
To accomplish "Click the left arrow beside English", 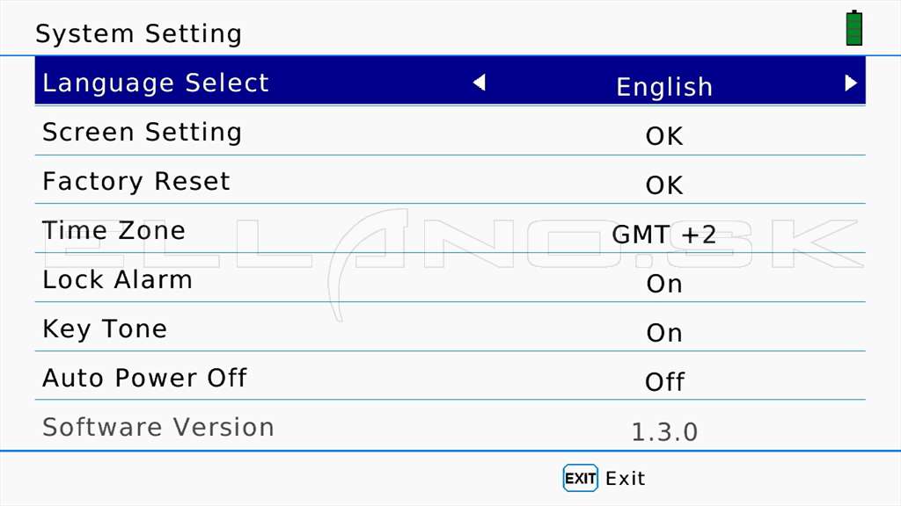I will tap(480, 83).
